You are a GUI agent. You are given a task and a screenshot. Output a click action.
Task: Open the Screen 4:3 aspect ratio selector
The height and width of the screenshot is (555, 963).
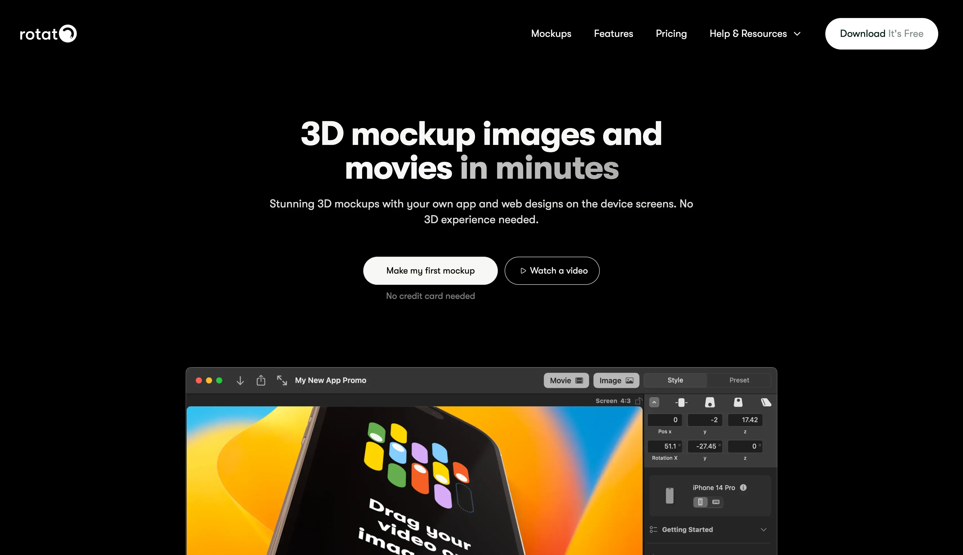tap(613, 401)
